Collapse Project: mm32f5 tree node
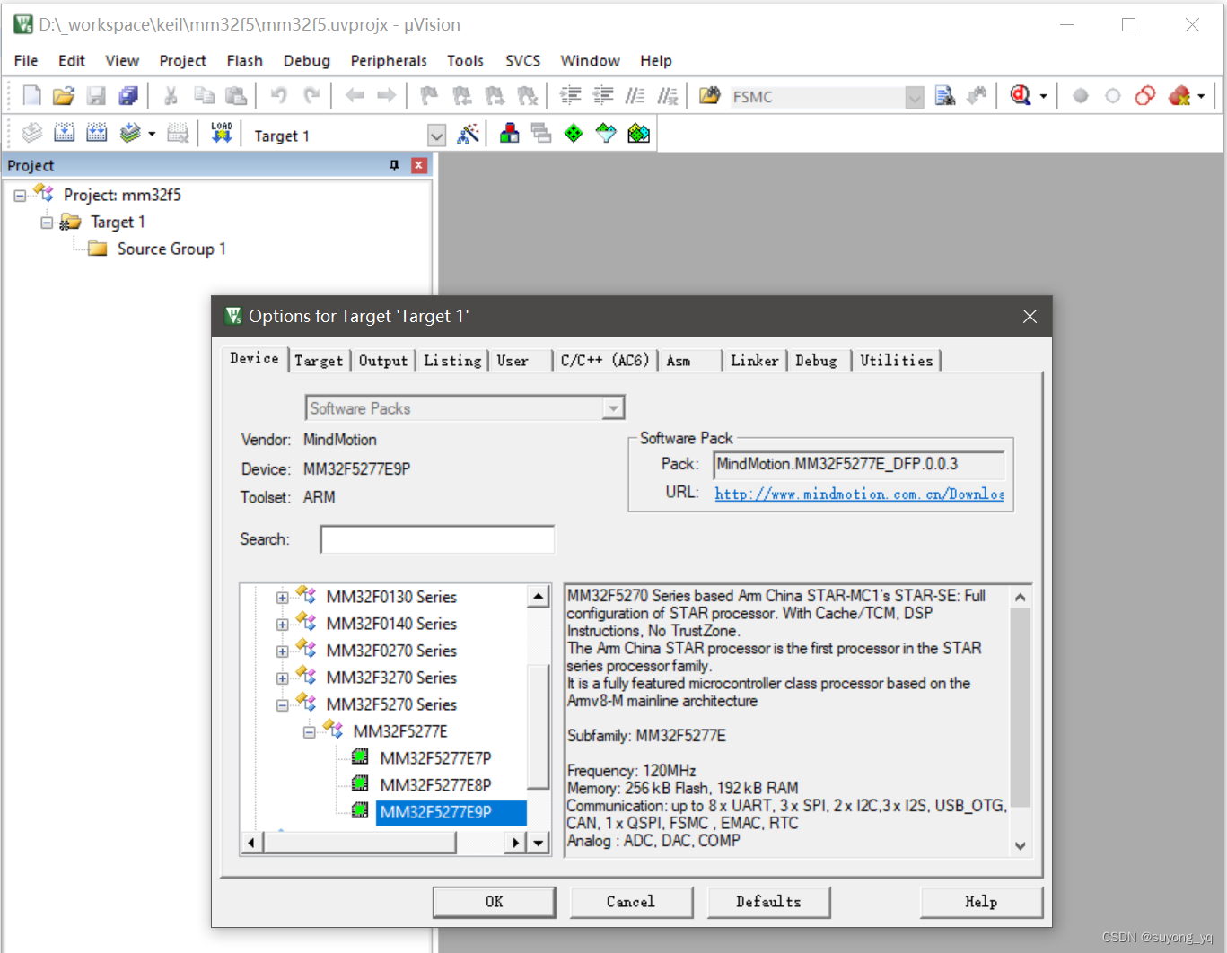The width and height of the screenshot is (1227, 953). 20,195
